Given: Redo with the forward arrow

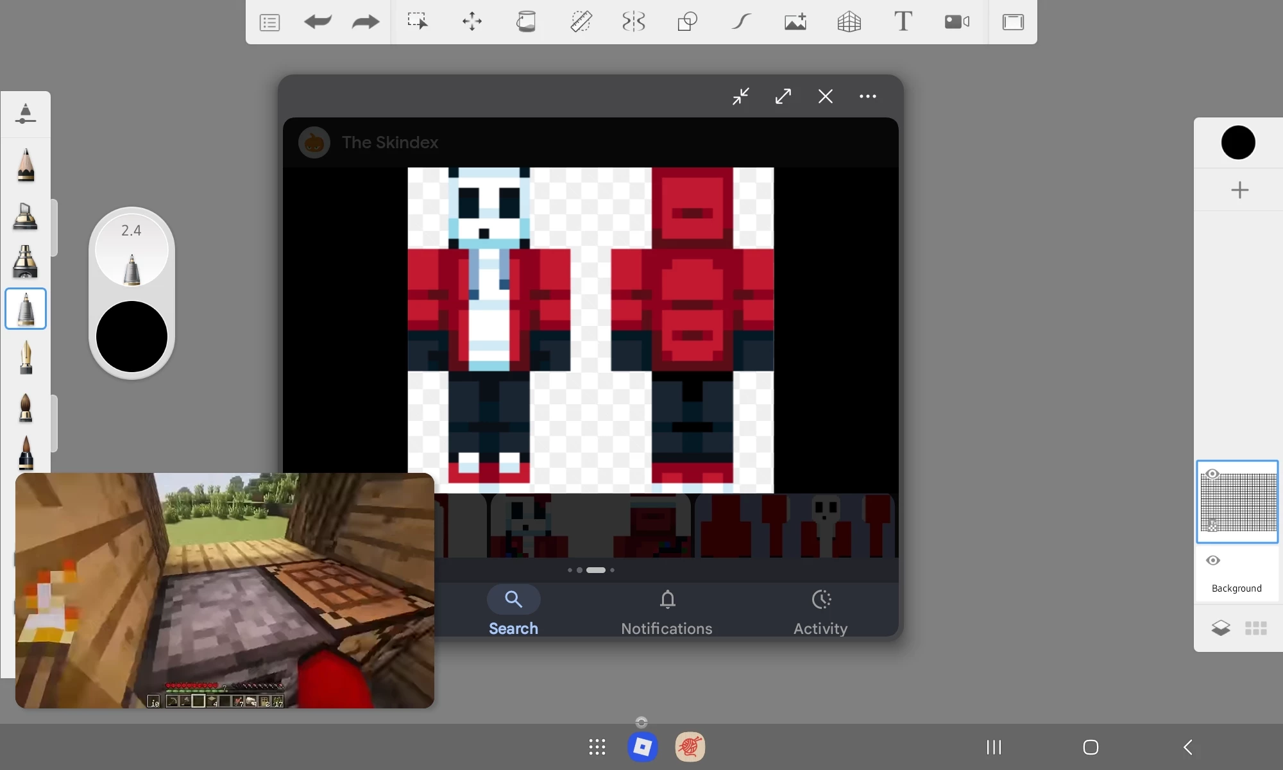Looking at the screenshot, I should [x=366, y=22].
